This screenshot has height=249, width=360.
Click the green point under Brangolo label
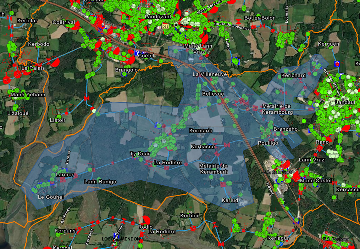coord(124,75)
